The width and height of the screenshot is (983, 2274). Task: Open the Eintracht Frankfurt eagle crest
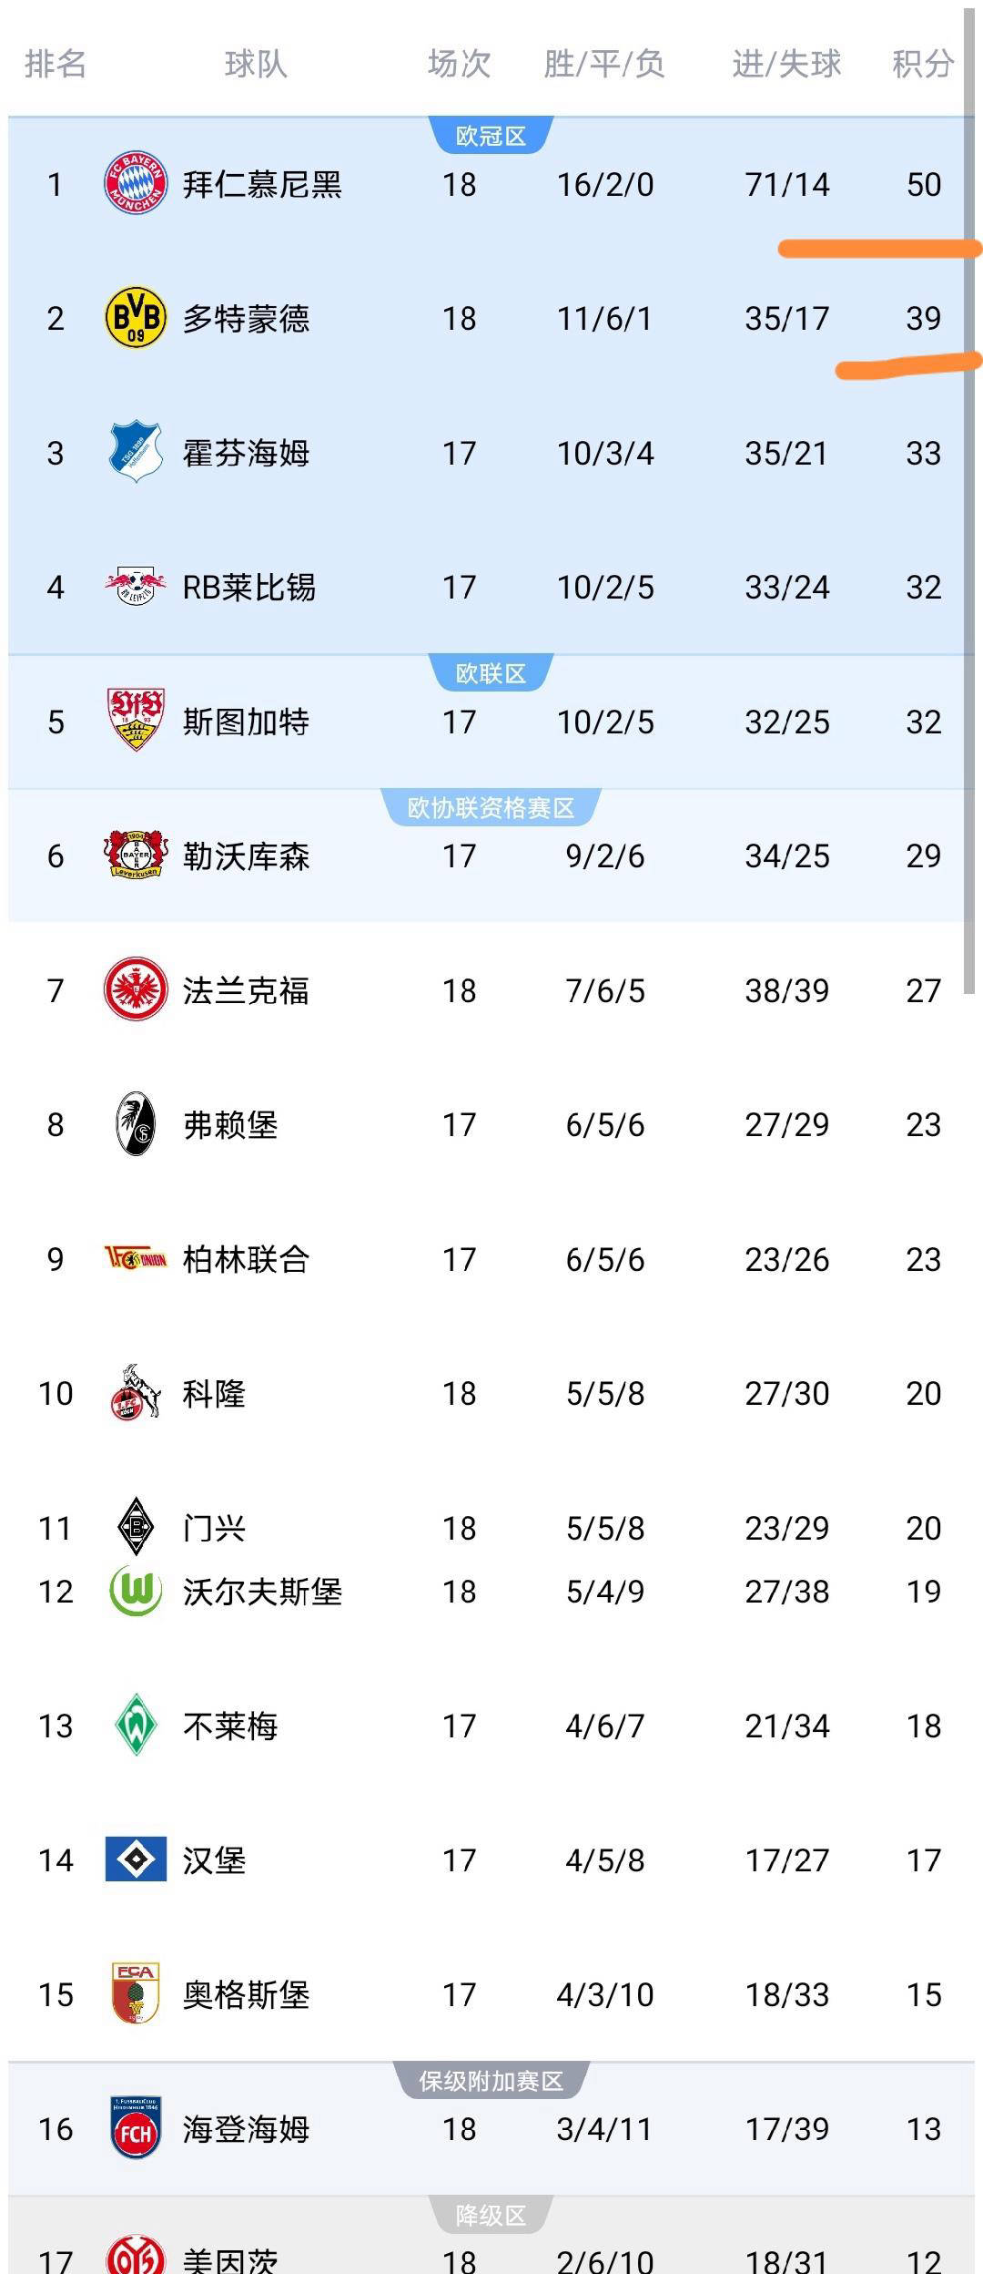point(136,989)
